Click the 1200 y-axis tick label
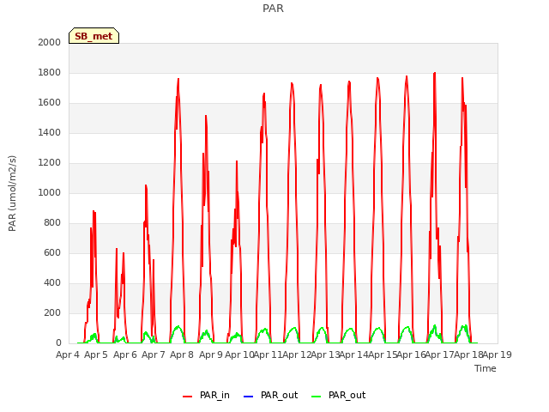 (50, 162)
